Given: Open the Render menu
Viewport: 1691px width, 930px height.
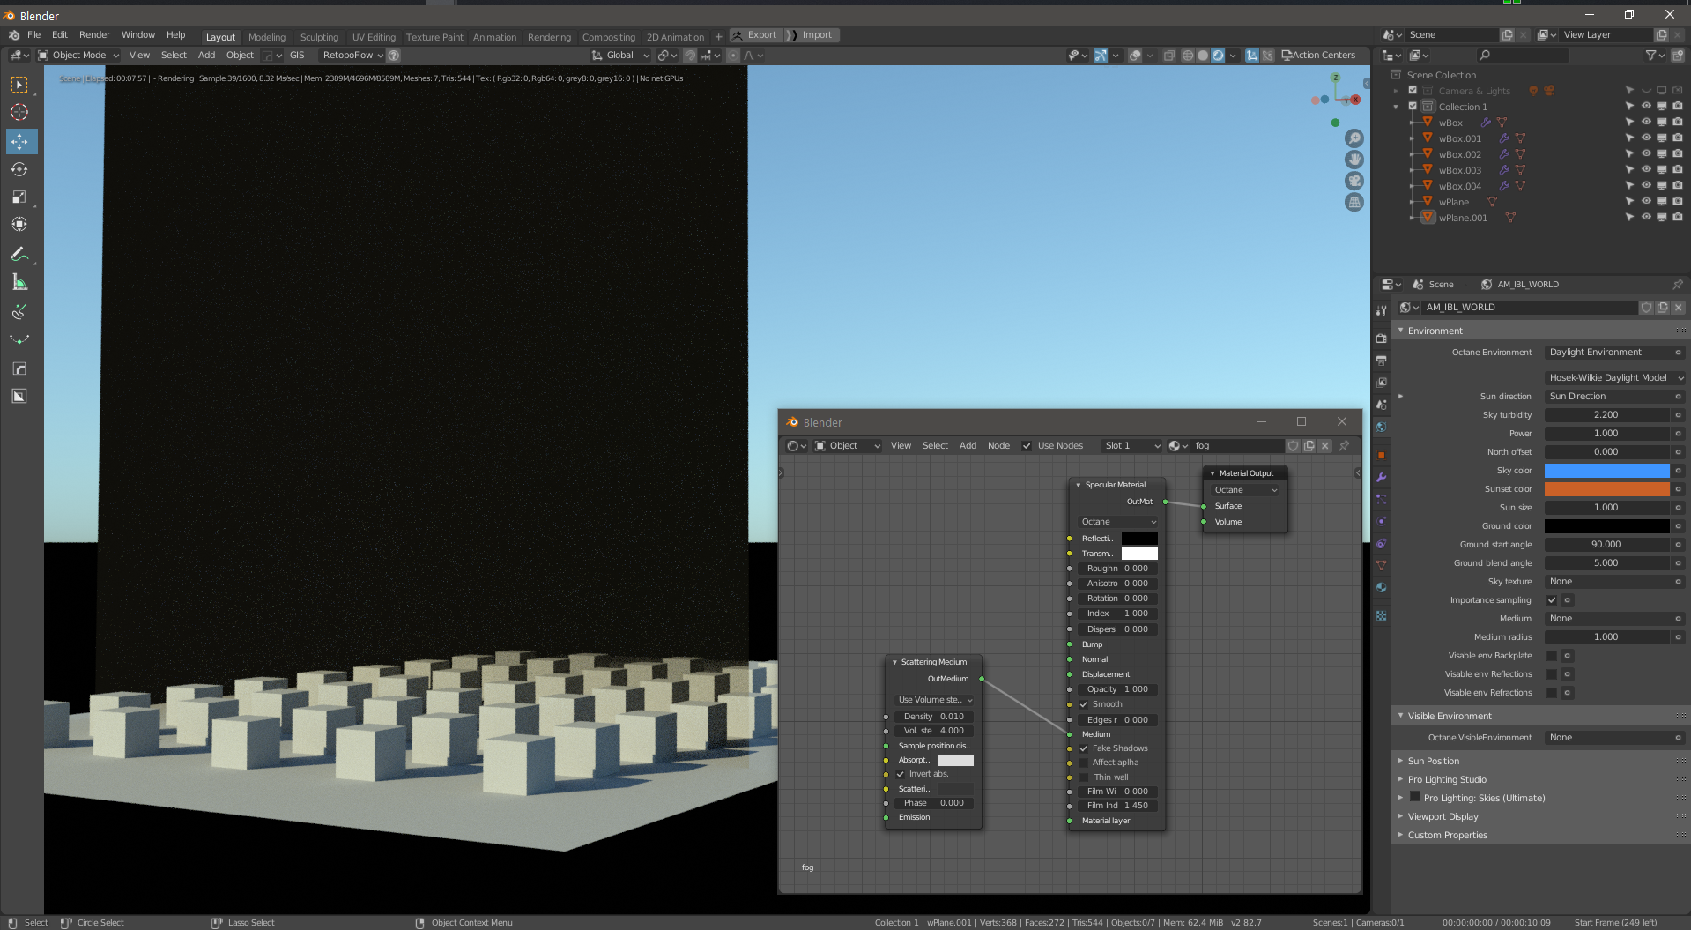Looking at the screenshot, I should 94,35.
